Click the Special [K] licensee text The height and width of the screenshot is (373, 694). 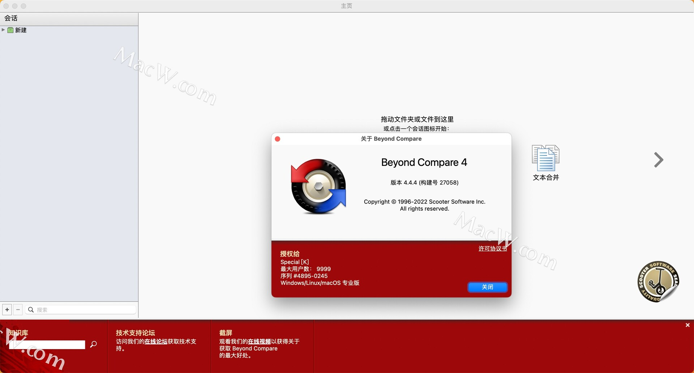point(295,262)
